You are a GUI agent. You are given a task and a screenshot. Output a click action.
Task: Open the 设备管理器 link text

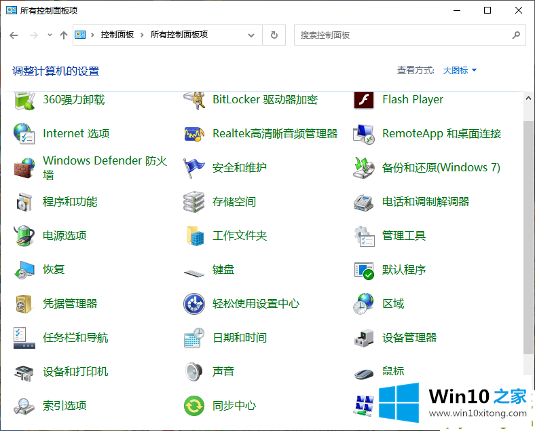coord(409,338)
